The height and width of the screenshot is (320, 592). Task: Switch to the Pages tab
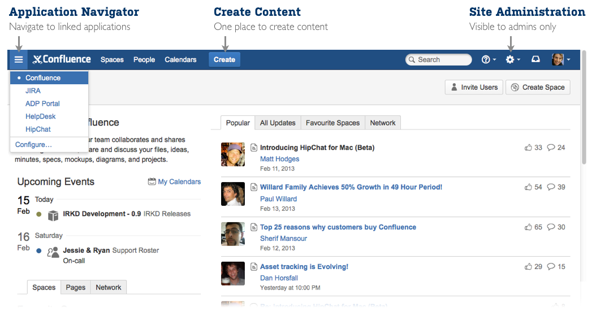click(x=76, y=288)
